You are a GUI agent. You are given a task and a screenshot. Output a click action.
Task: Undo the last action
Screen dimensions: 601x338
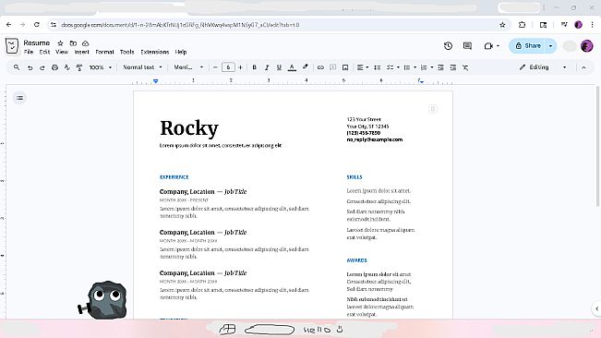(x=30, y=67)
